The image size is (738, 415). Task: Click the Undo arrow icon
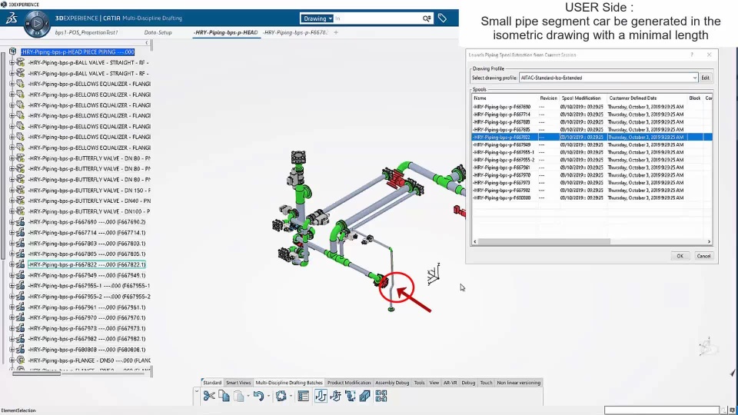(258, 397)
